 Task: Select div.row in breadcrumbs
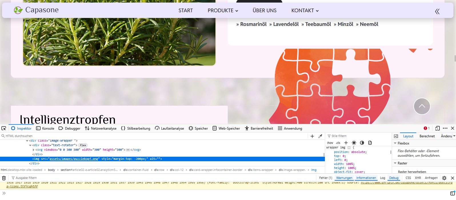(x=159, y=170)
